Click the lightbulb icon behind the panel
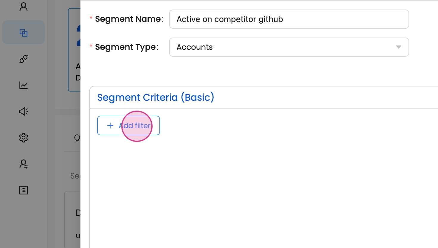Image resolution: width=438 pixels, height=248 pixels. [x=77, y=138]
